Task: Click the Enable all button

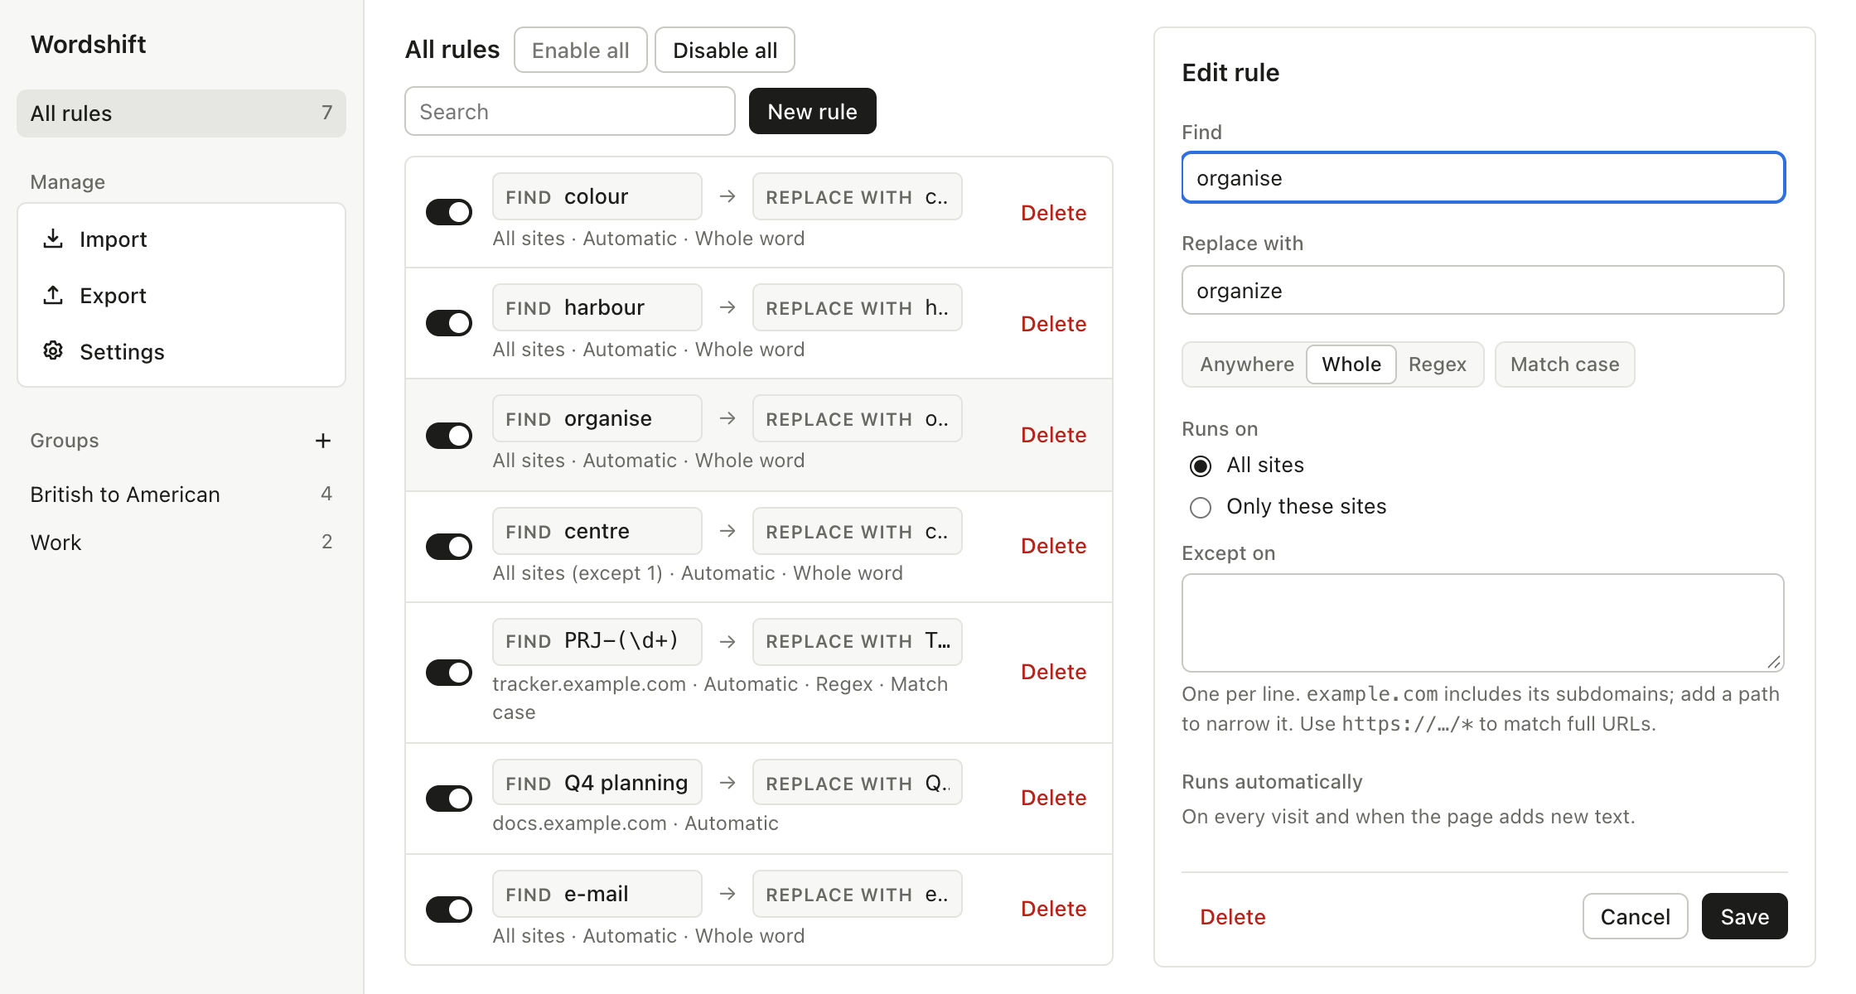Action: 581,51
